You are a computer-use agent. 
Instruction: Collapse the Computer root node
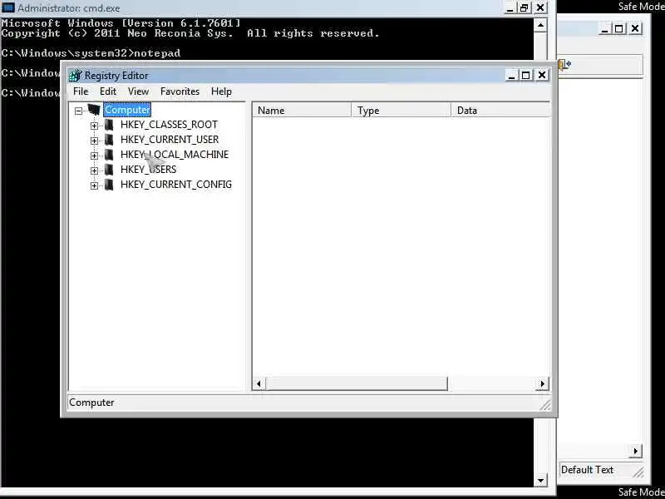tap(78, 111)
